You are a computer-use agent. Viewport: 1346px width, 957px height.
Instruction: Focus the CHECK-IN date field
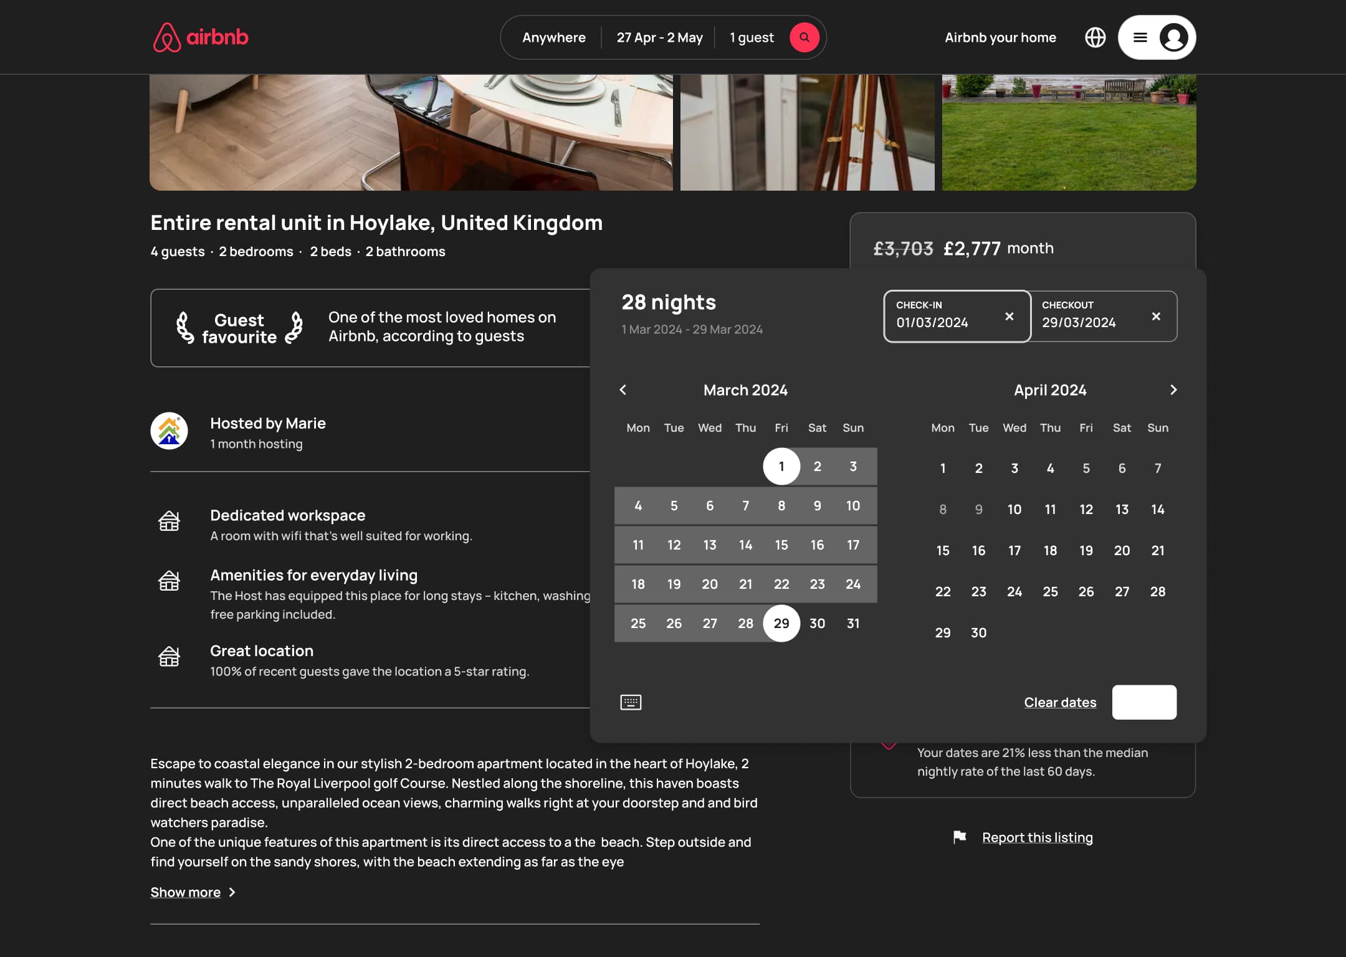957,317
